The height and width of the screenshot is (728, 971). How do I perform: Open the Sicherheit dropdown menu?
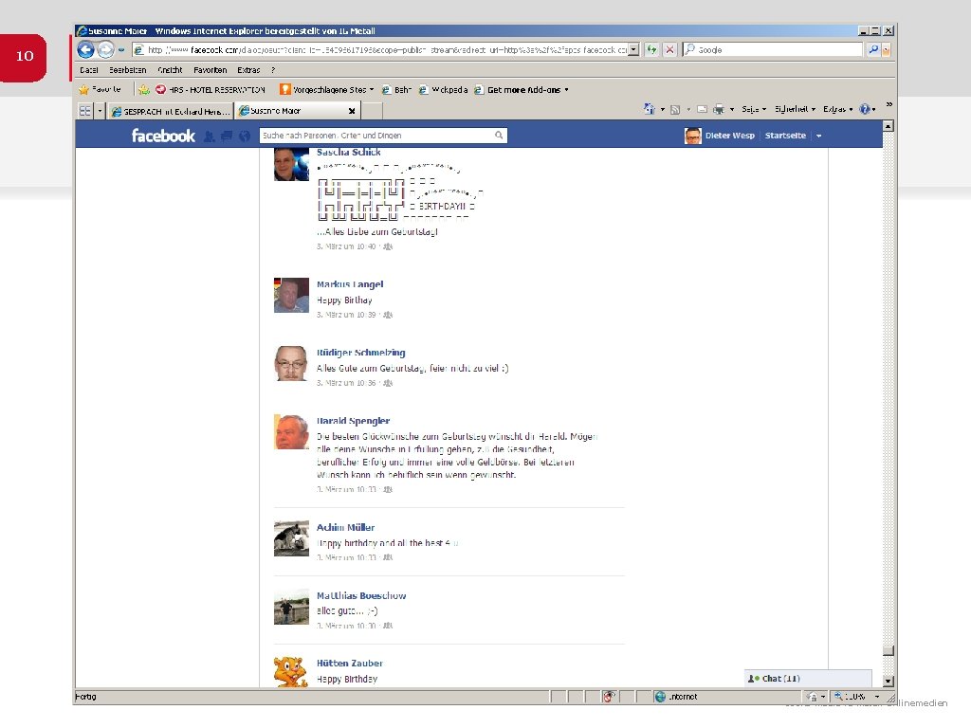(x=795, y=109)
